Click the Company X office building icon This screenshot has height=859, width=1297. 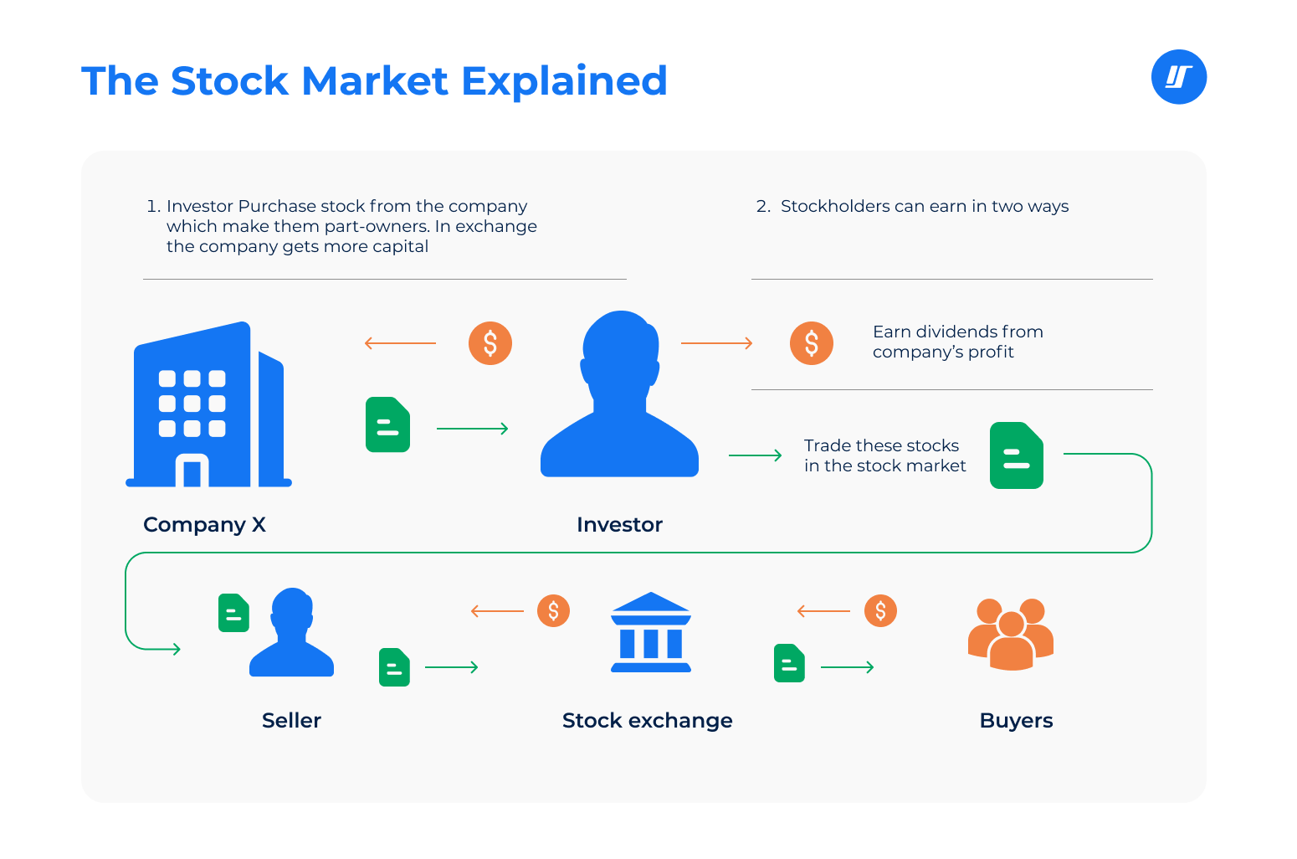[x=208, y=404]
